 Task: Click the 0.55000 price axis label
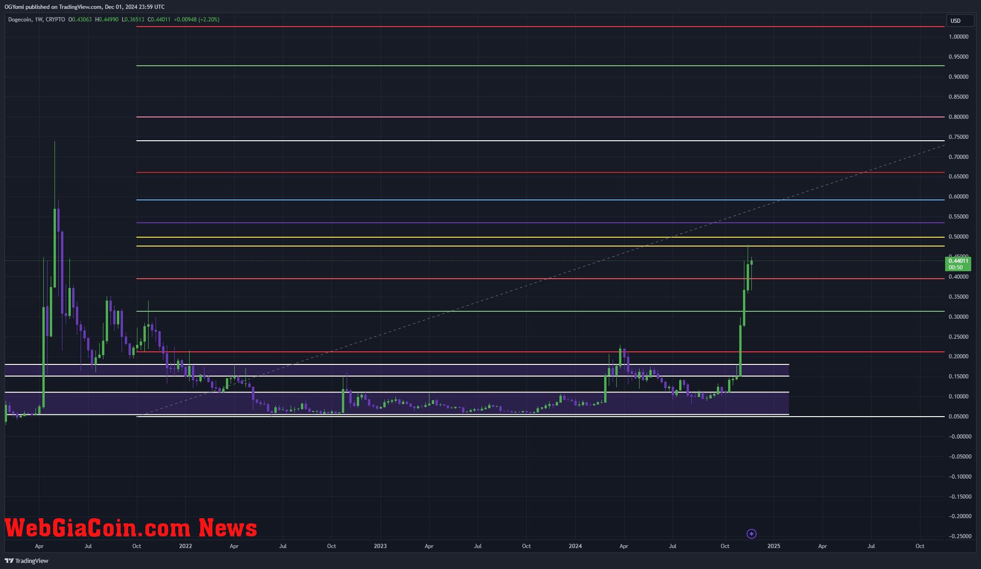pos(959,217)
